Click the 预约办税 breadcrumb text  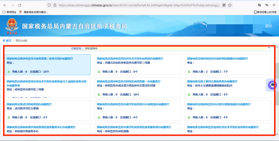[x=21, y=41]
